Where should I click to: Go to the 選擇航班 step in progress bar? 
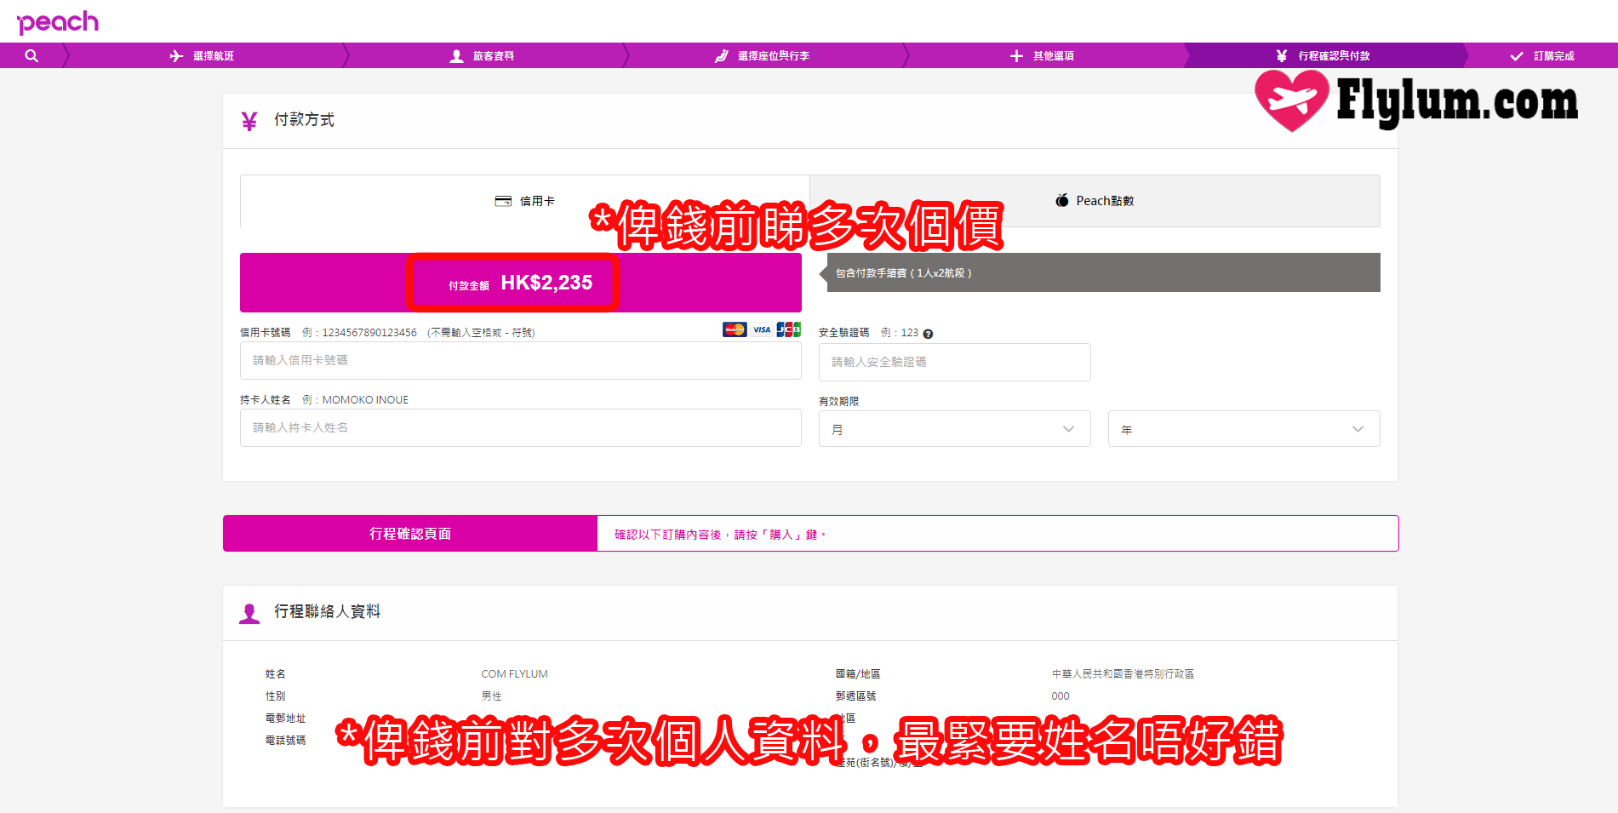pos(203,56)
